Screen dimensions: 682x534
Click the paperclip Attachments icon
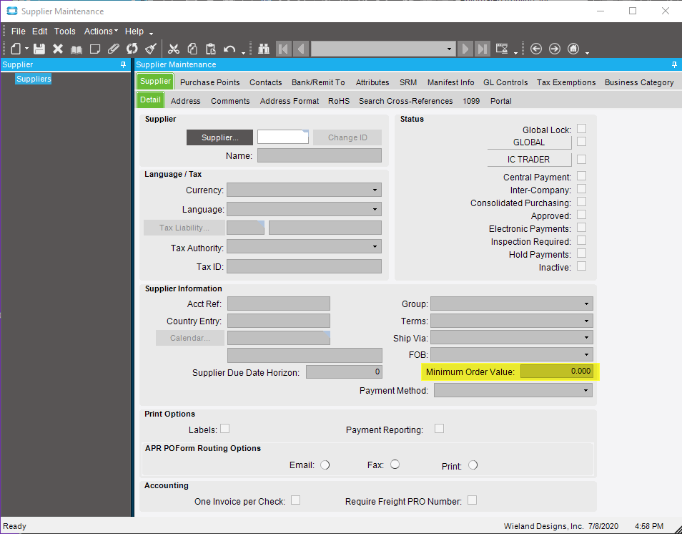tap(114, 49)
